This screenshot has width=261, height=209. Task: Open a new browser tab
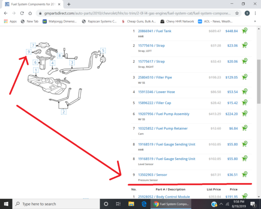pos(69,4)
